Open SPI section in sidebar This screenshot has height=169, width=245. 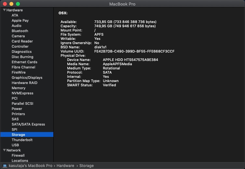click(14, 129)
